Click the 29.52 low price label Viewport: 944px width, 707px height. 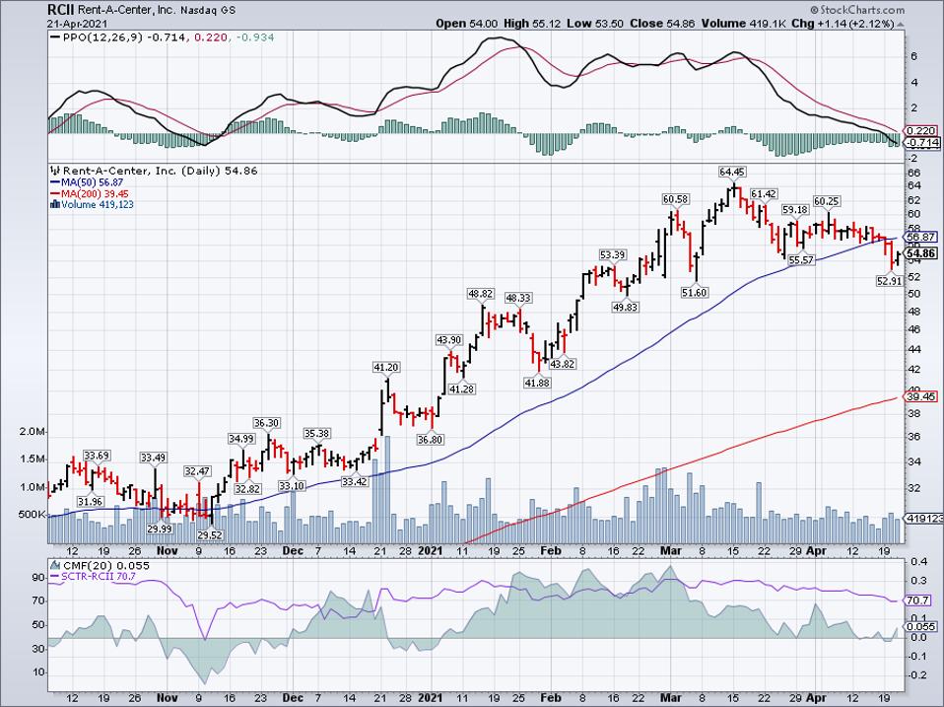tap(210, 534)
